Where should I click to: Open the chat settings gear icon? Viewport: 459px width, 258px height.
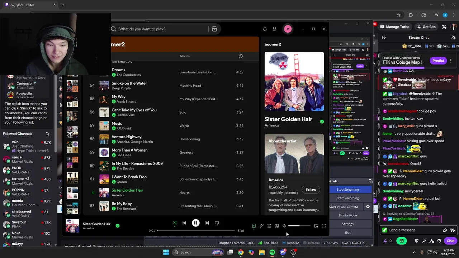point(439,241)
